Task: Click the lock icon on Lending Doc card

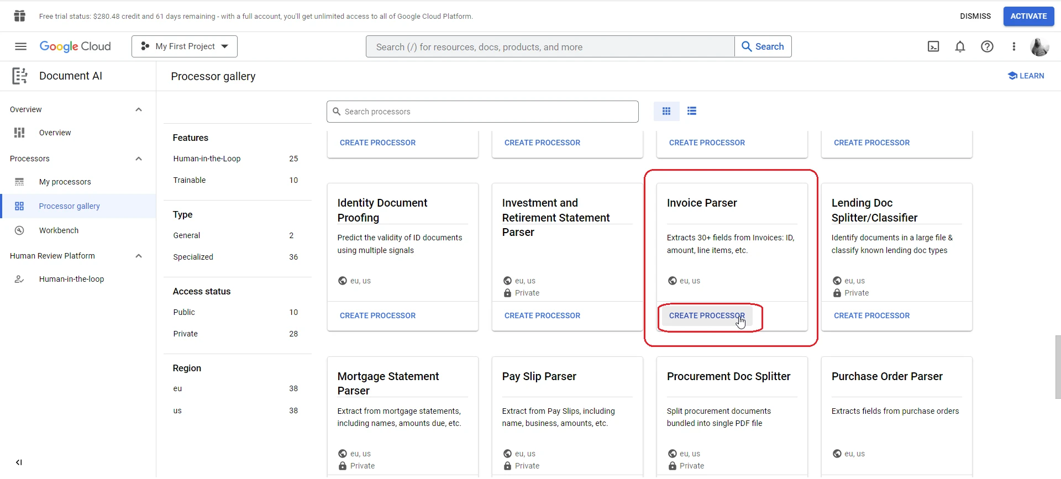Action: 837,293
